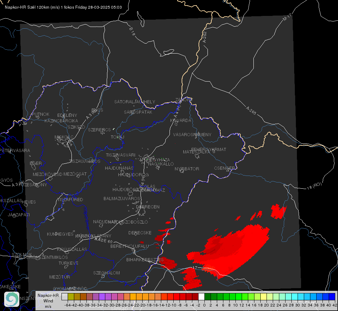338x311 pixels.
Task: Click the HAJDUDOROG city label
Action: (133, 175)
